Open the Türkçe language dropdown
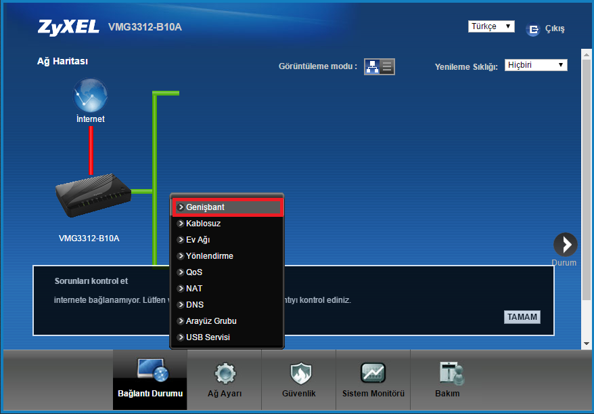This screenshot has width=594, height=414. tap(491, 26)
